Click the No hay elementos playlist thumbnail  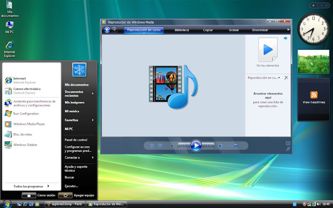click(268, 50)
